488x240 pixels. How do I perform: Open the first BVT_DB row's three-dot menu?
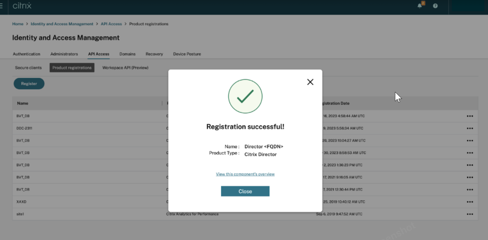point(470,116)
